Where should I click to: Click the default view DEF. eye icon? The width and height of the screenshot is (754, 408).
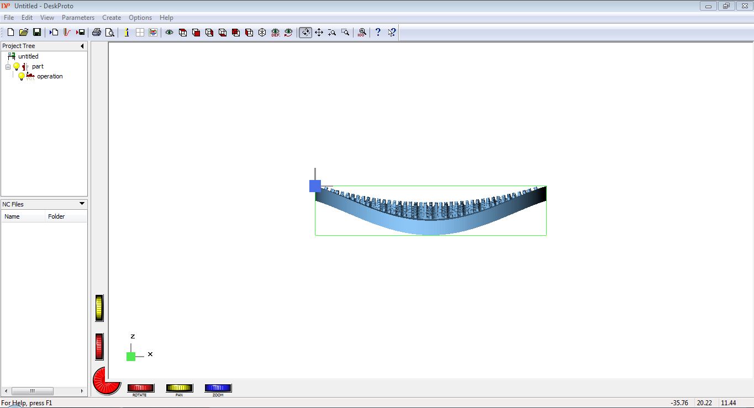pyautogui.click(x=275, y=33)
